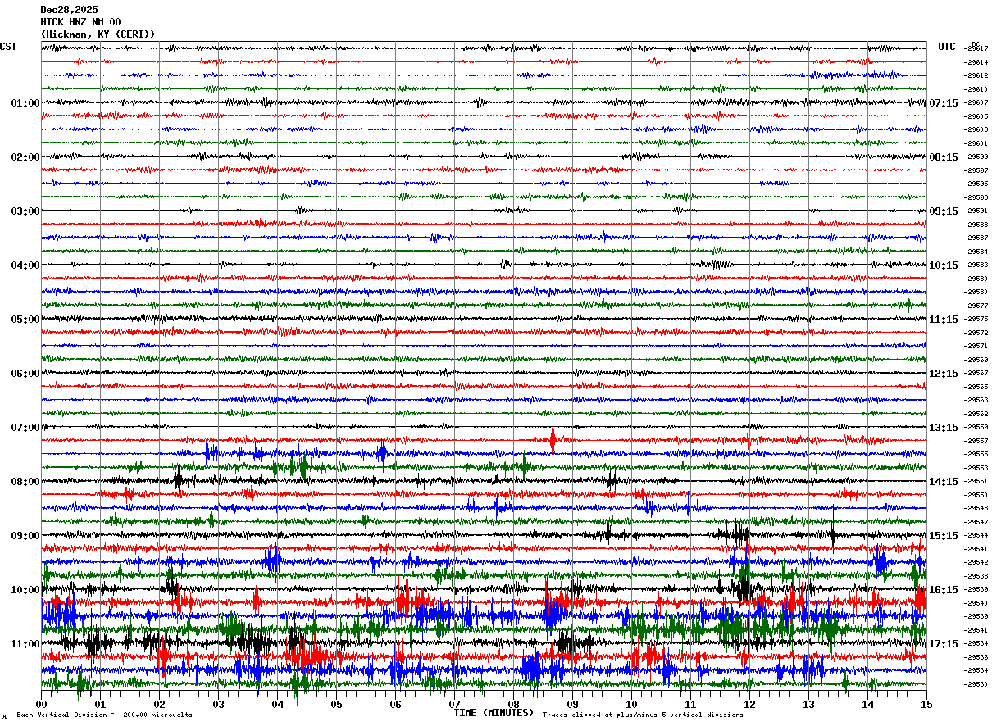Click minute tick label 06 on time axis
Image resolution: width=992 pixels, height=726 pixels.
(x=395, y=704)
